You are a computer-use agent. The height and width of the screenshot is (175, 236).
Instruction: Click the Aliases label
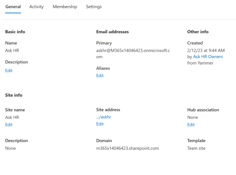pos(103,68)
